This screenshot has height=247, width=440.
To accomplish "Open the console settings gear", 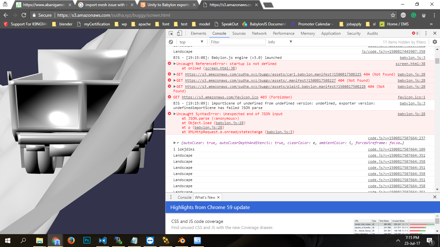I will tap(435, 42).
